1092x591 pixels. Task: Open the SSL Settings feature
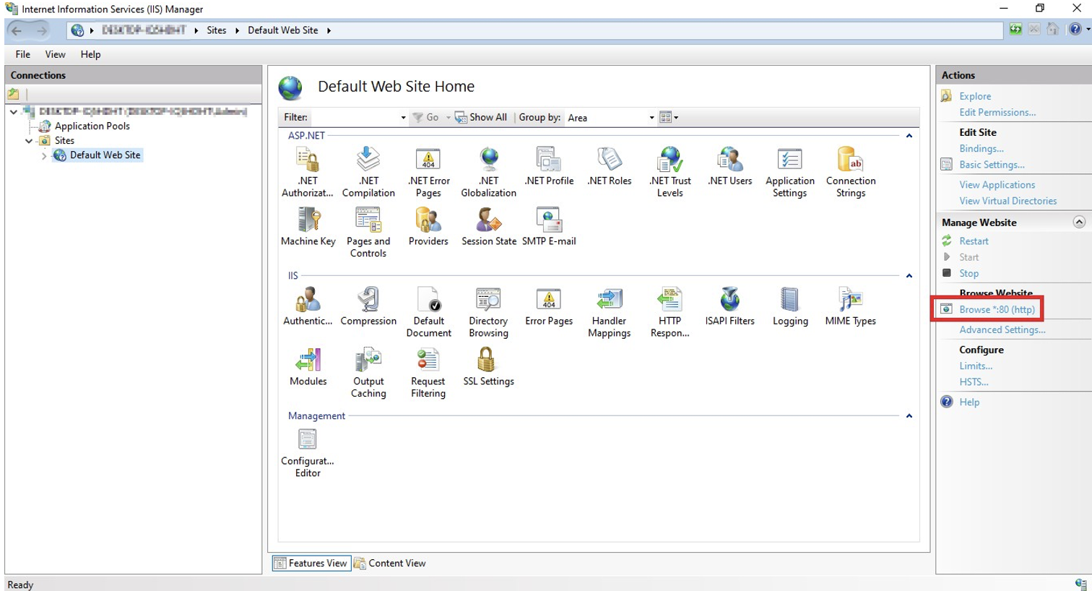click(489, 367)
